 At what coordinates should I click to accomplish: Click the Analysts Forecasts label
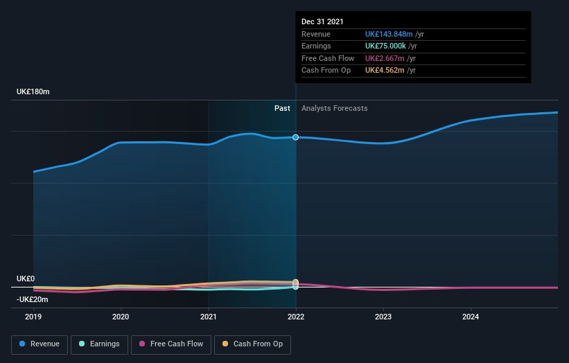[x=334, y=109]
